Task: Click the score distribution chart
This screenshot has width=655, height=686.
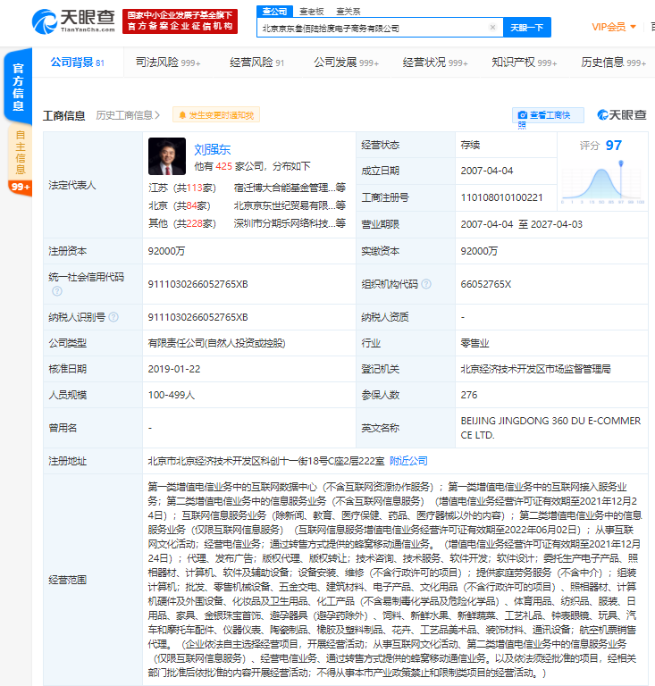Action: 602,182
